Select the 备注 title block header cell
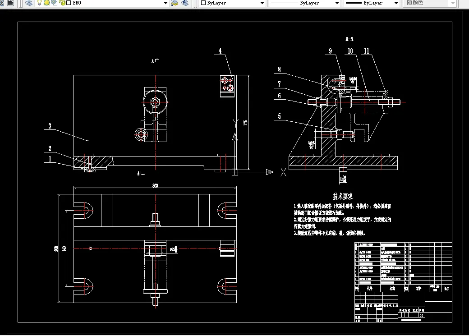This screenshot has width=469, height=336. pyautogui.click(x=446, y=289)
